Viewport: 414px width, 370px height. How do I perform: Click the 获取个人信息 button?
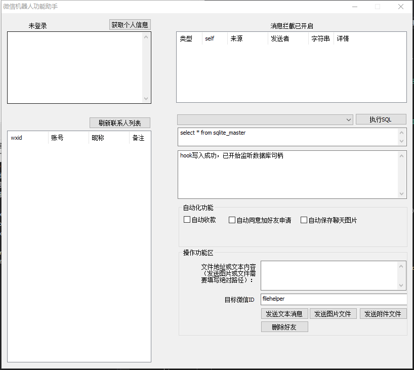click(x=130, y=25)
